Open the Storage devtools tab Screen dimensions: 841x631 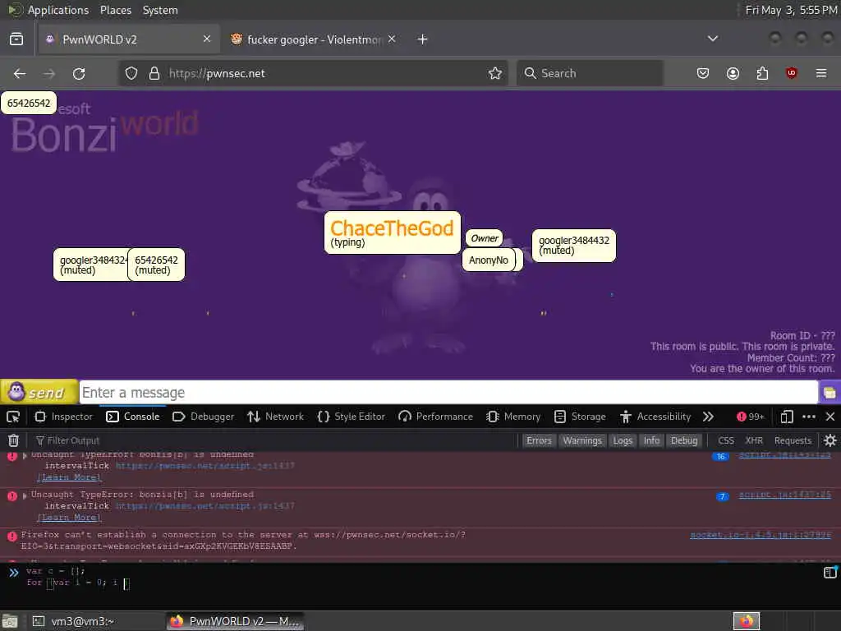580,417
